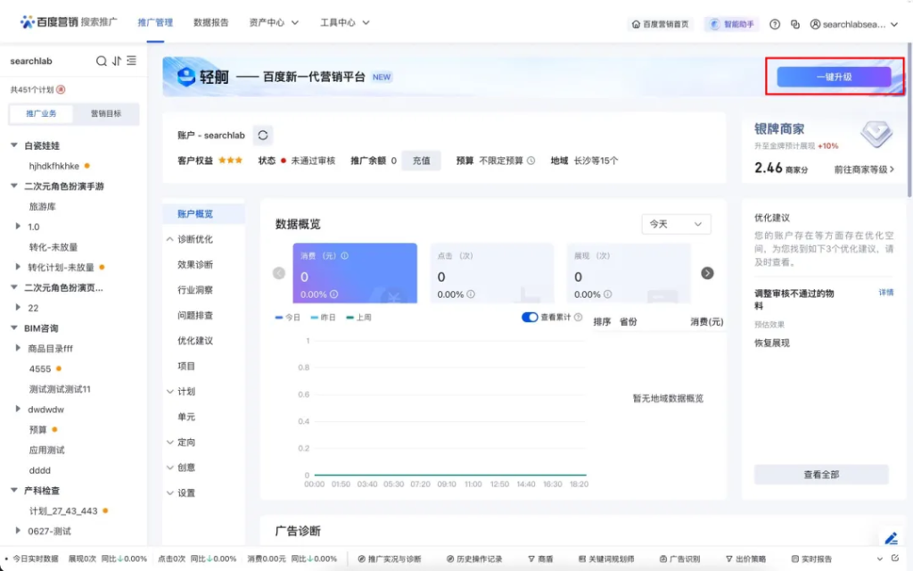Screen dimensions: 913x571
Task: Click the blue edit pencil icon
Action: [x=891, y=538]
